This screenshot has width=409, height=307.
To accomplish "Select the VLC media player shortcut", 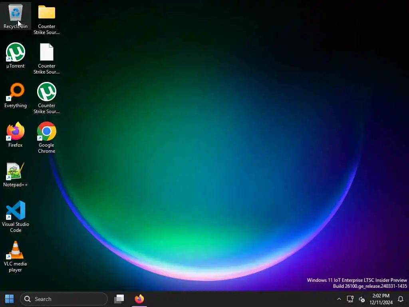I will [16, 256].
